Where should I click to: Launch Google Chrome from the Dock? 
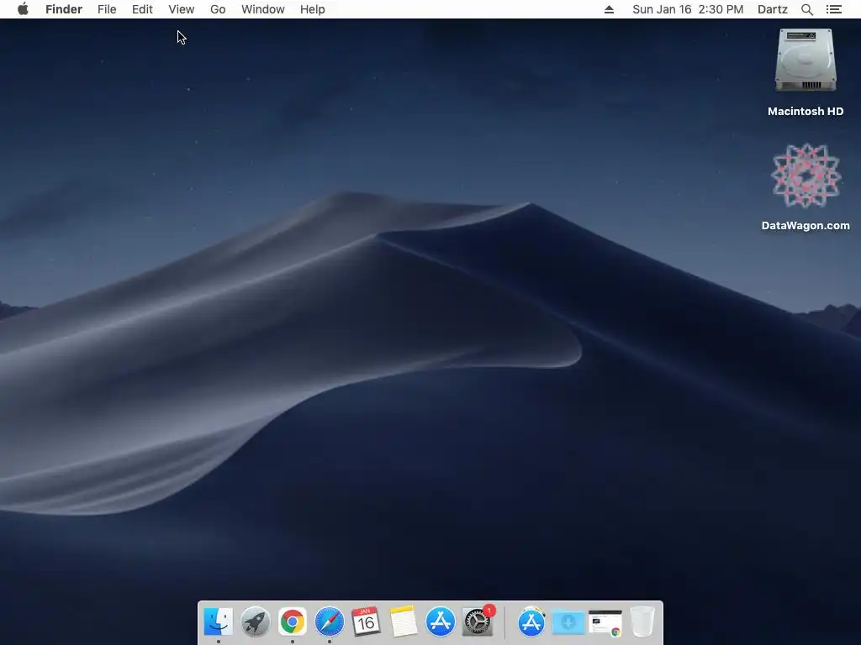pos(292,622)
